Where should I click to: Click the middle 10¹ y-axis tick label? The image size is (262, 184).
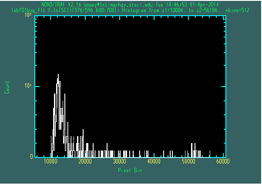(29, 86)
